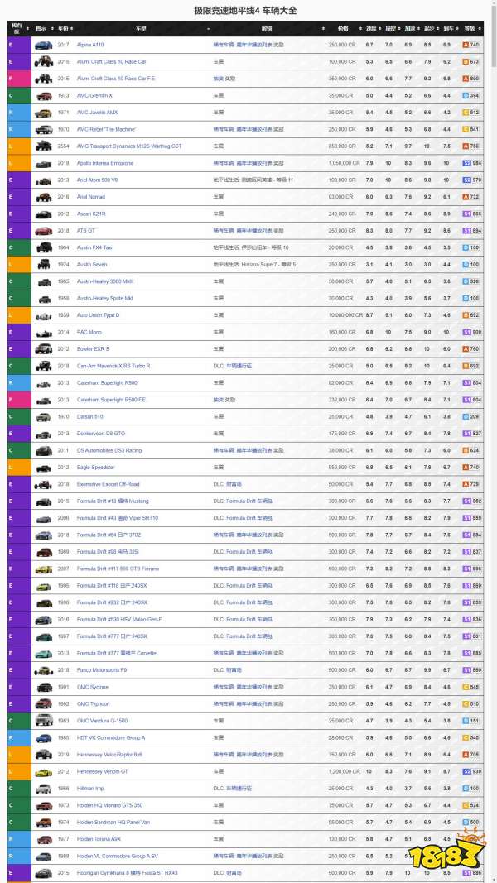The width and height of the screenshot is (497, 883).
Task: Click the 850,000 CR Warthog price
Action: click(343, 146)
